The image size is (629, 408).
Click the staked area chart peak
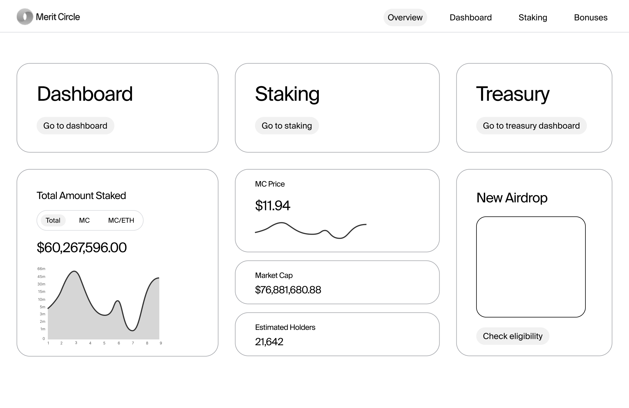(x=74, y=272)
